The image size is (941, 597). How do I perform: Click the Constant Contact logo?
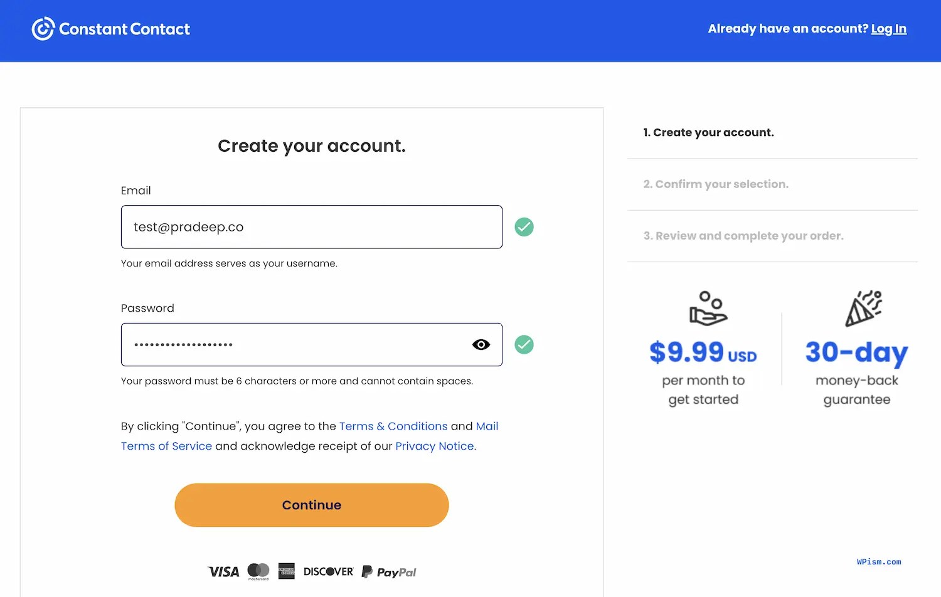(x=110, y=29)
